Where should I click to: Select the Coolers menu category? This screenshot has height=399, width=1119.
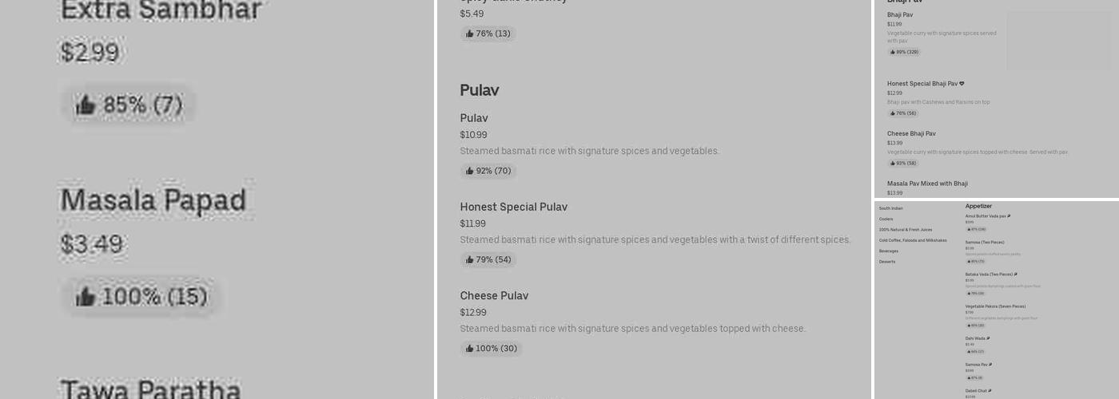[886, 219]
